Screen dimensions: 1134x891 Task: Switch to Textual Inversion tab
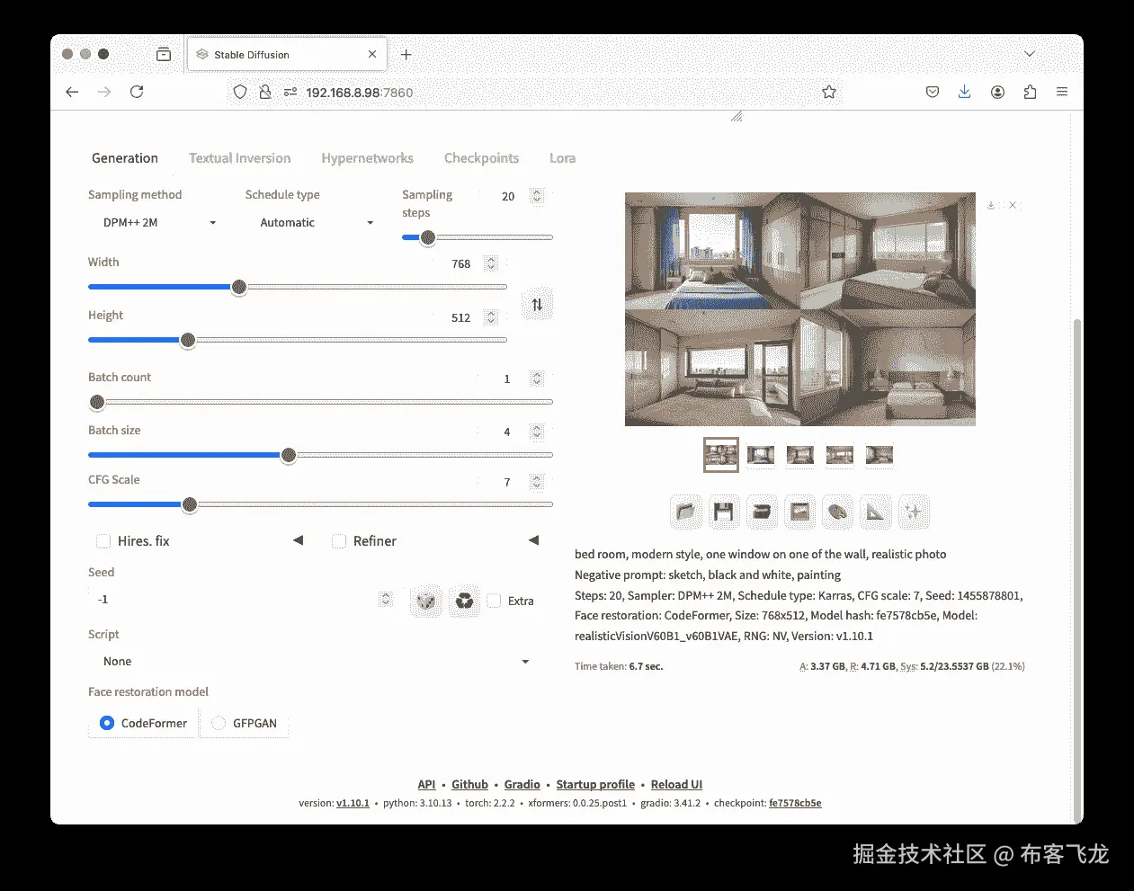(x=240, y=158)
